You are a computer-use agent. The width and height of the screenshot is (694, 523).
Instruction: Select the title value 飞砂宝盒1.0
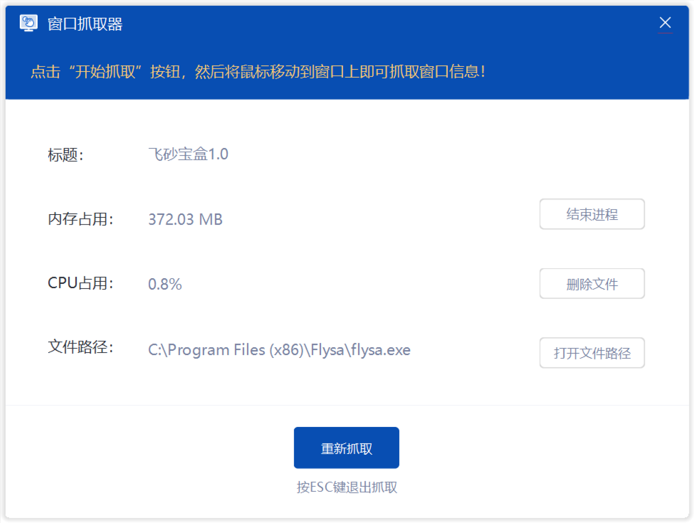188,154
